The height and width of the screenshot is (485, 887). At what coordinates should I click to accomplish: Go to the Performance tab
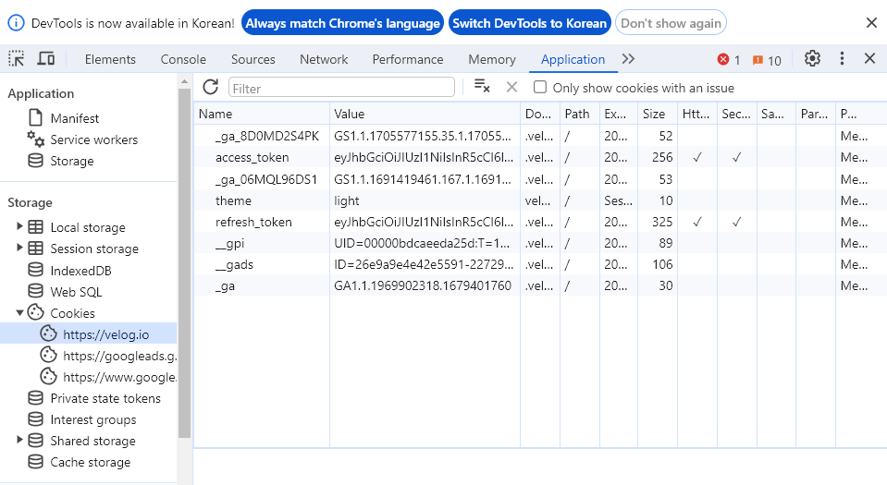[x=408, y=59]
